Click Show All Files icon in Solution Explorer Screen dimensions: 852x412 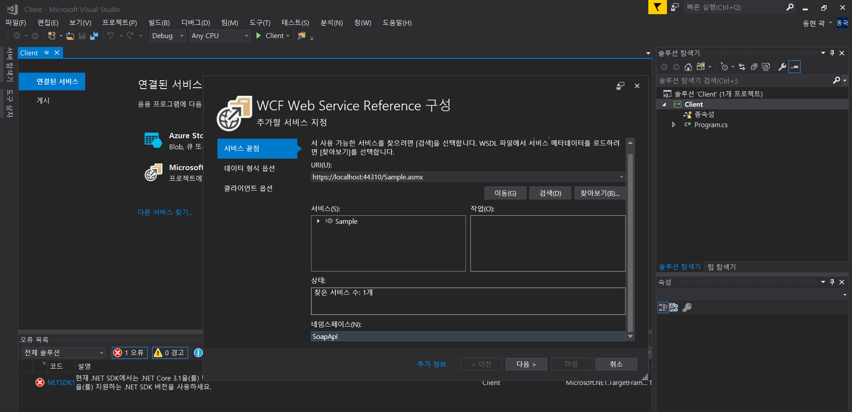coord(766,67)
